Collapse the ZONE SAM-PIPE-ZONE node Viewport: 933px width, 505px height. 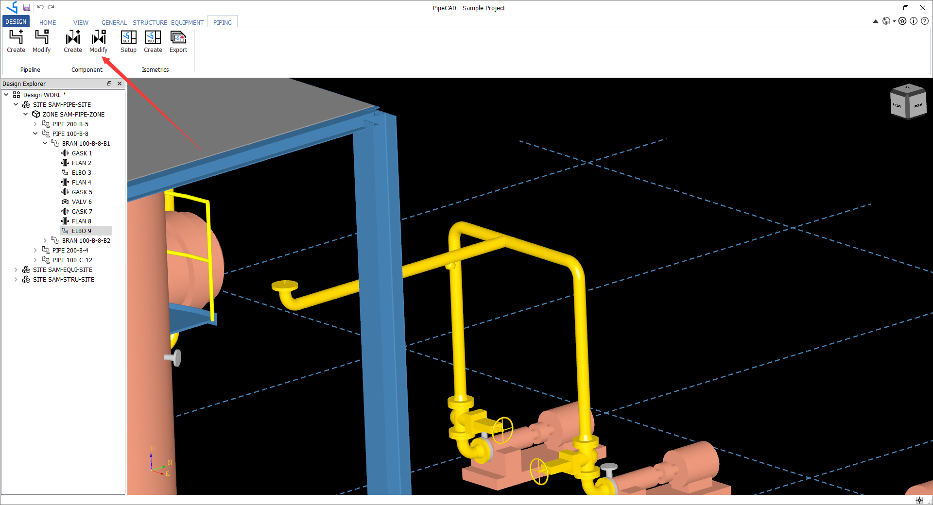[x=25, y=114]
